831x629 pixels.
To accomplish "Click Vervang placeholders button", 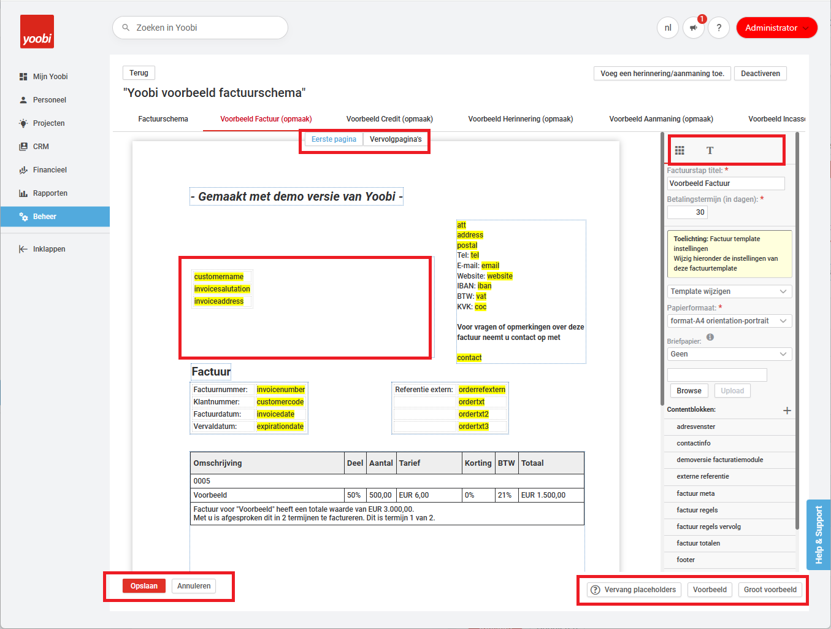I will coord(634,590).
